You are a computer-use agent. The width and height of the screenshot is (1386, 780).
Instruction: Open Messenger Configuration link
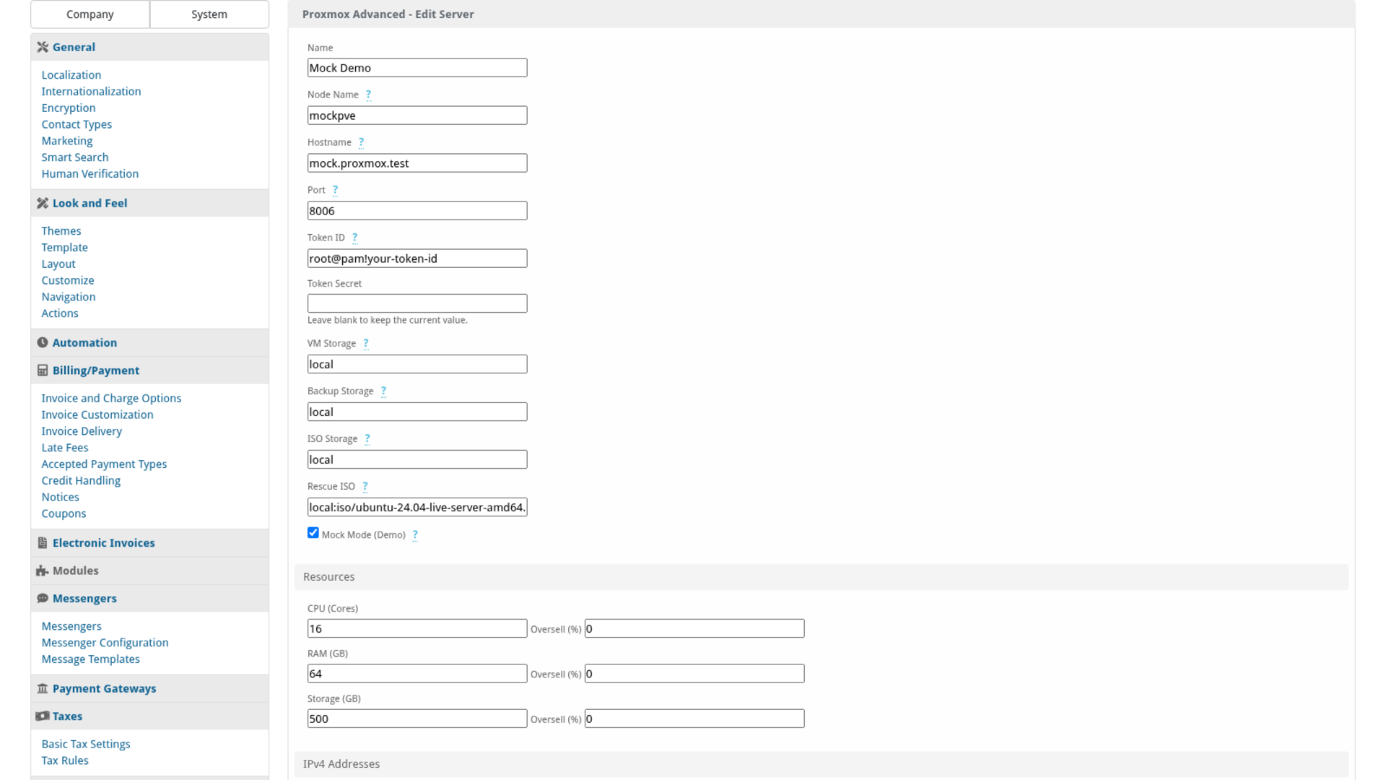105,643
